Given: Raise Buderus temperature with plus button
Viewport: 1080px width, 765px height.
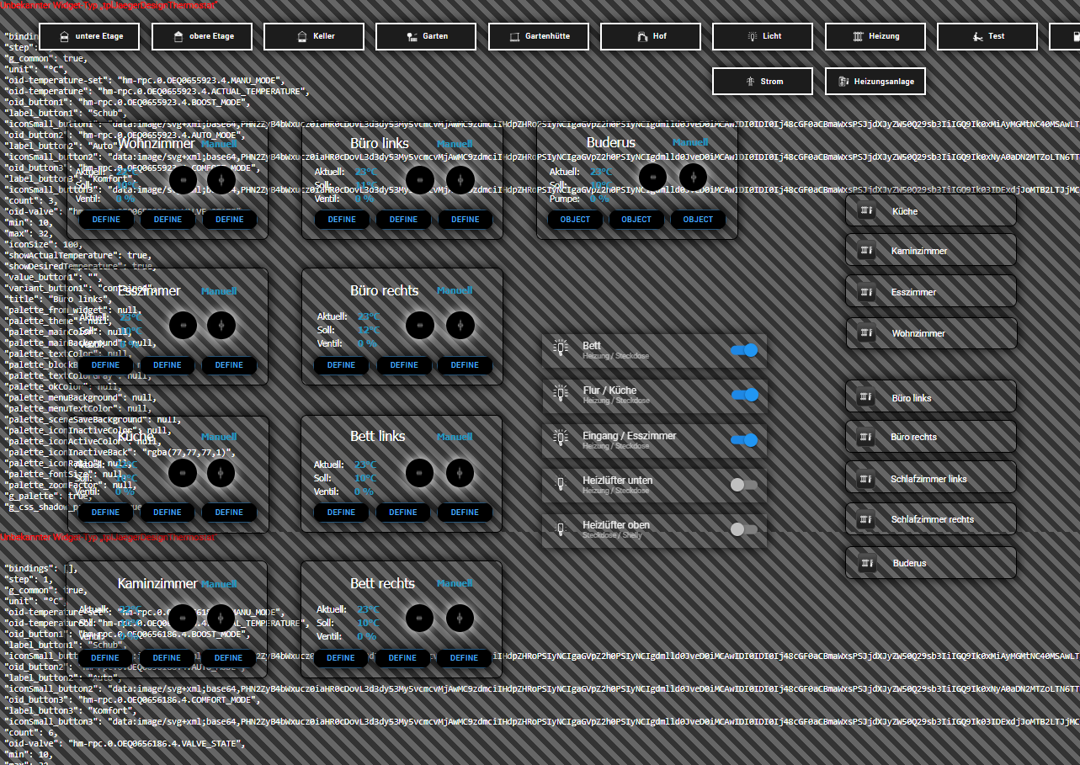Looking at the screenshot, I should [x=693, y=177].
